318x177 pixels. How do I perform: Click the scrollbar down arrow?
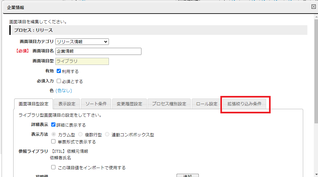coord(316,174)
